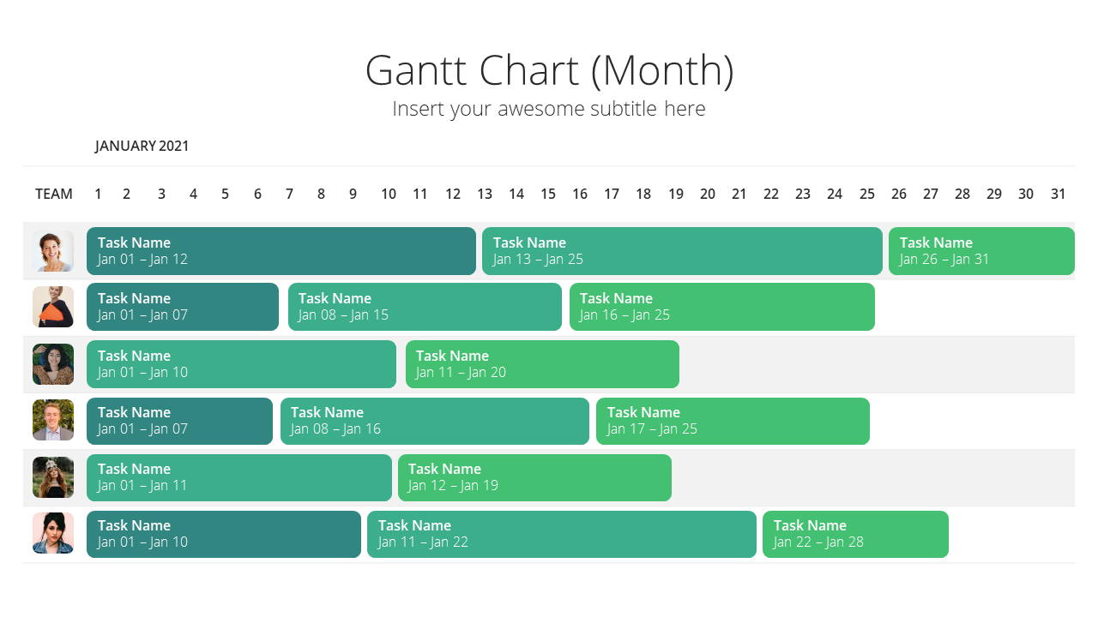Click the Jan 11 – Jan 22 task bar

562,534
